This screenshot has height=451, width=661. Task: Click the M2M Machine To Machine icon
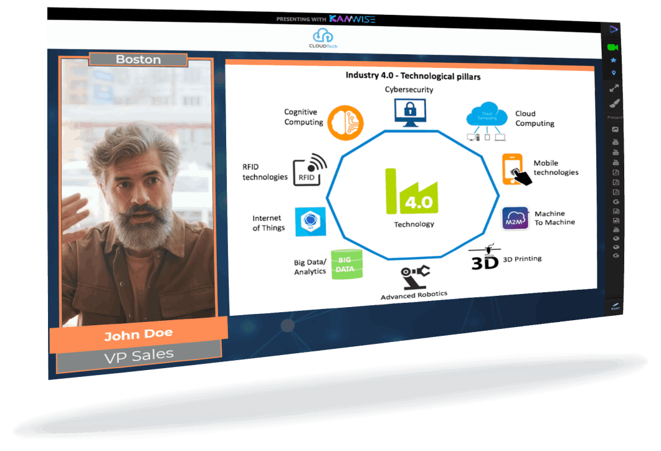tap(515, 218)
